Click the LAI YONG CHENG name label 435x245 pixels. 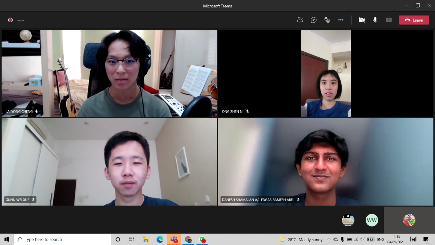[19, 112]
